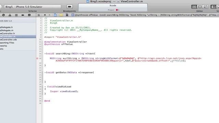Go forward in editor history
Viewport: 219px width, 123px height.
(49, 15)
